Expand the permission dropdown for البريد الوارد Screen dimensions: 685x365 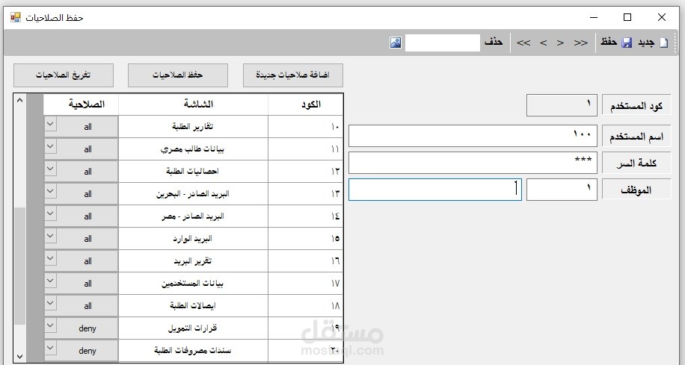51,238
